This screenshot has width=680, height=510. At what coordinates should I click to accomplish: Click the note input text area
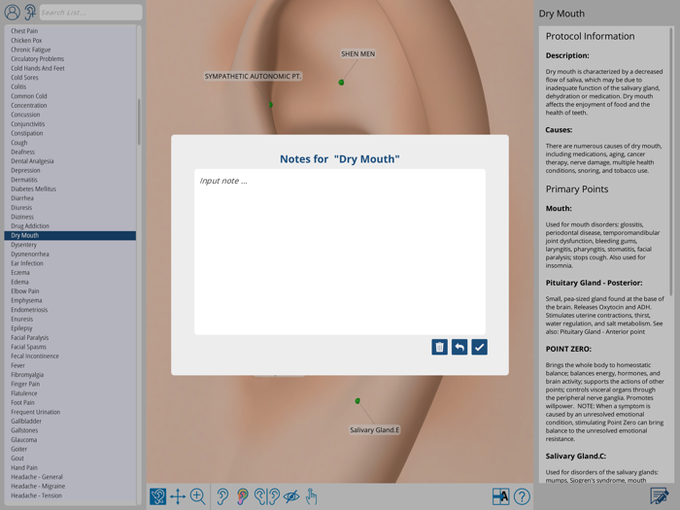pyautogui.click(x=340, y=253)
